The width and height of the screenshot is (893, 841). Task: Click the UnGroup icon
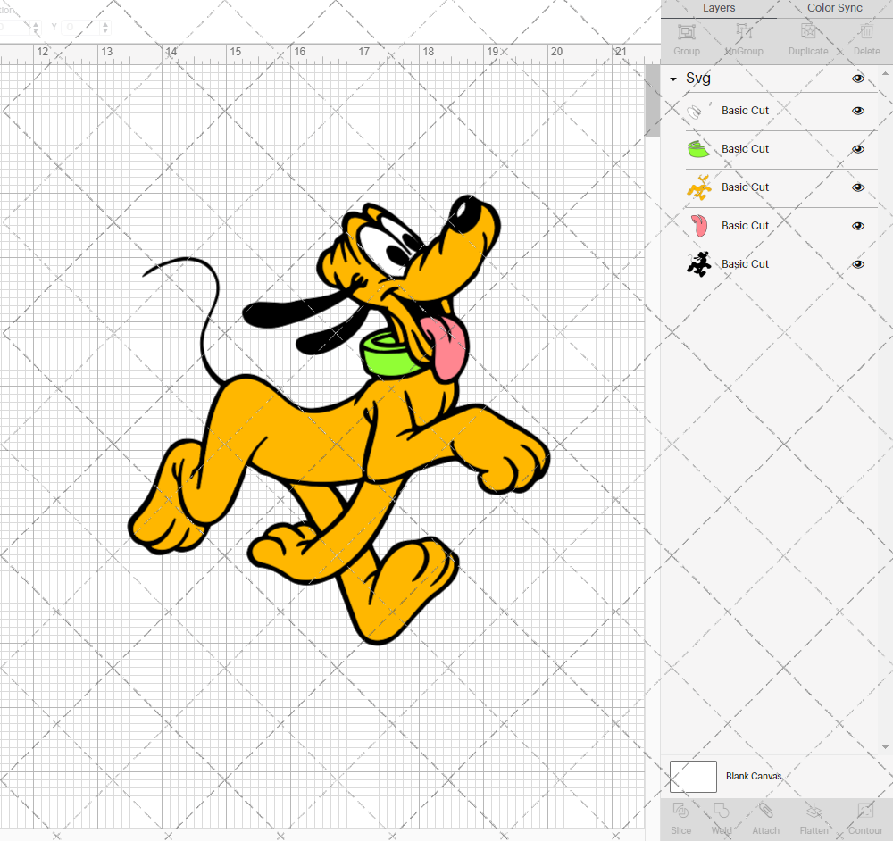tap(744, 32)
